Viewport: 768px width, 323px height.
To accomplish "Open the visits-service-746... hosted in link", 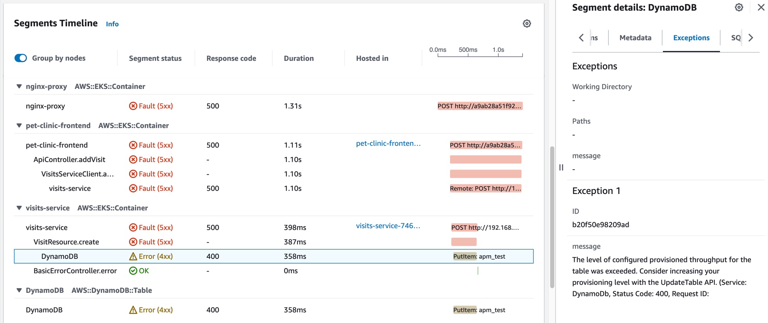I will [388, 226].
